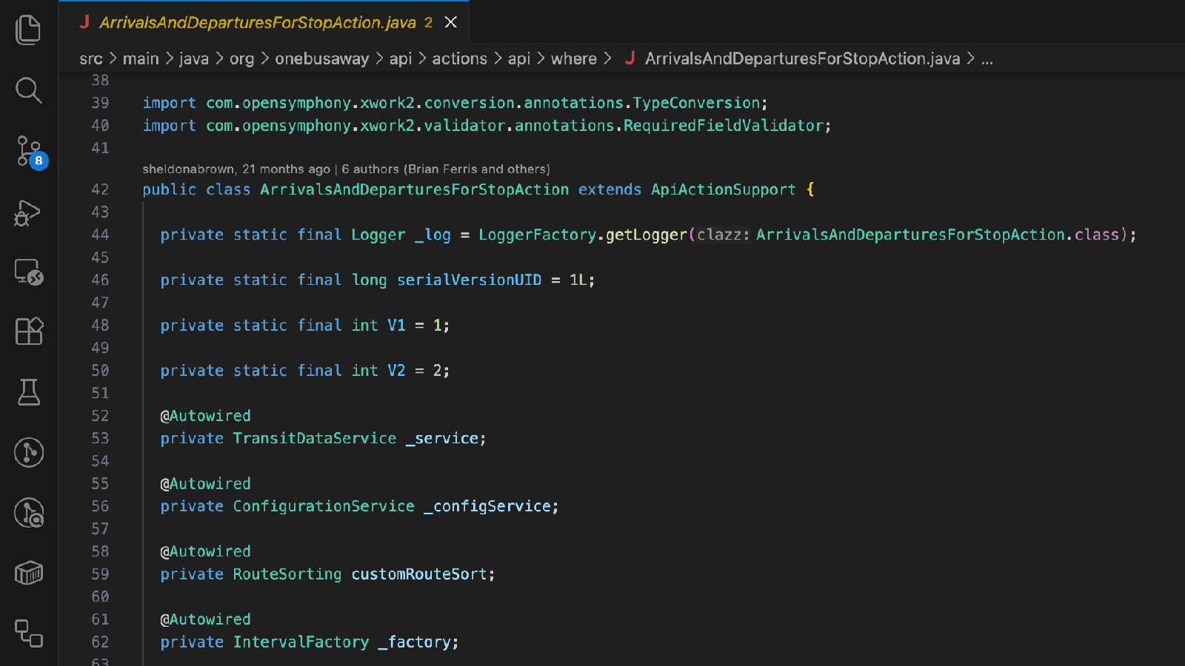Open the Explorer view

[x=28, y=30]
